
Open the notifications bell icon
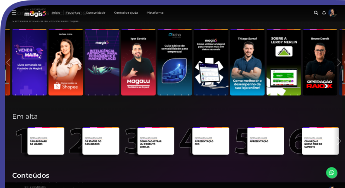point(324,13)
